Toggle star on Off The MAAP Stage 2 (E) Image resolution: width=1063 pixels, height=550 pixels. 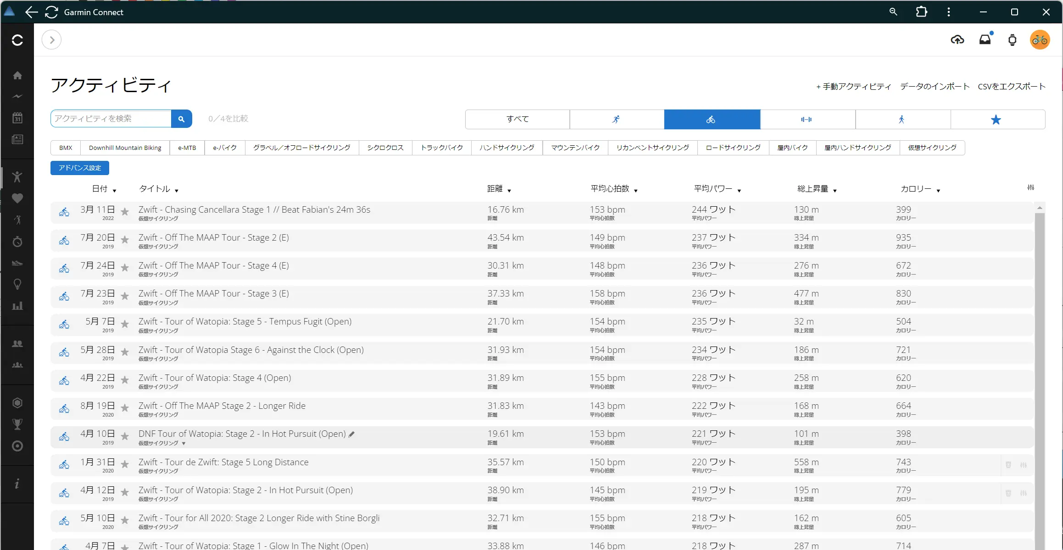(125, 240)
